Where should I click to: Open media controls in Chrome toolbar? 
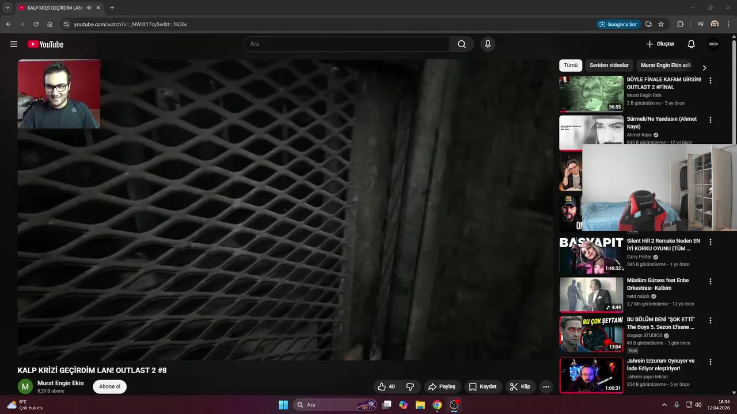pyautogui.click(x=701, y=24)
